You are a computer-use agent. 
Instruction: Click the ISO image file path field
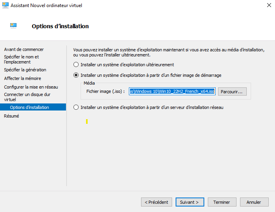point(172,91)
